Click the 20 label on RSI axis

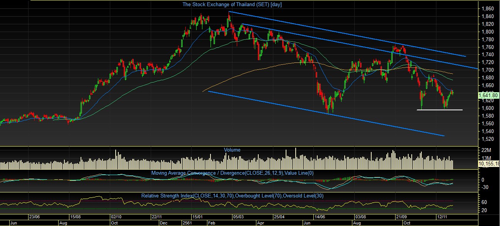[x=484, y=211]
